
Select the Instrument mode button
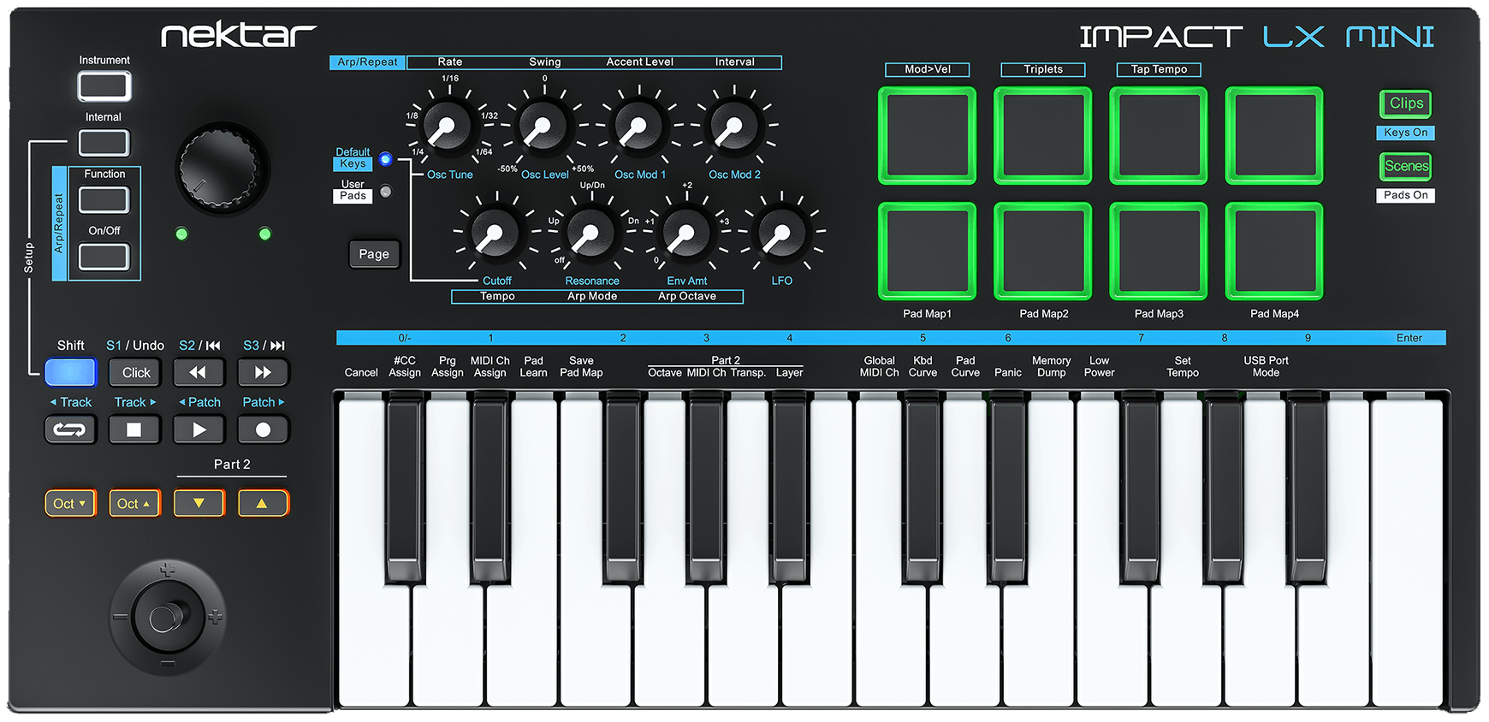pyautogui.click(x=104, y=86)
